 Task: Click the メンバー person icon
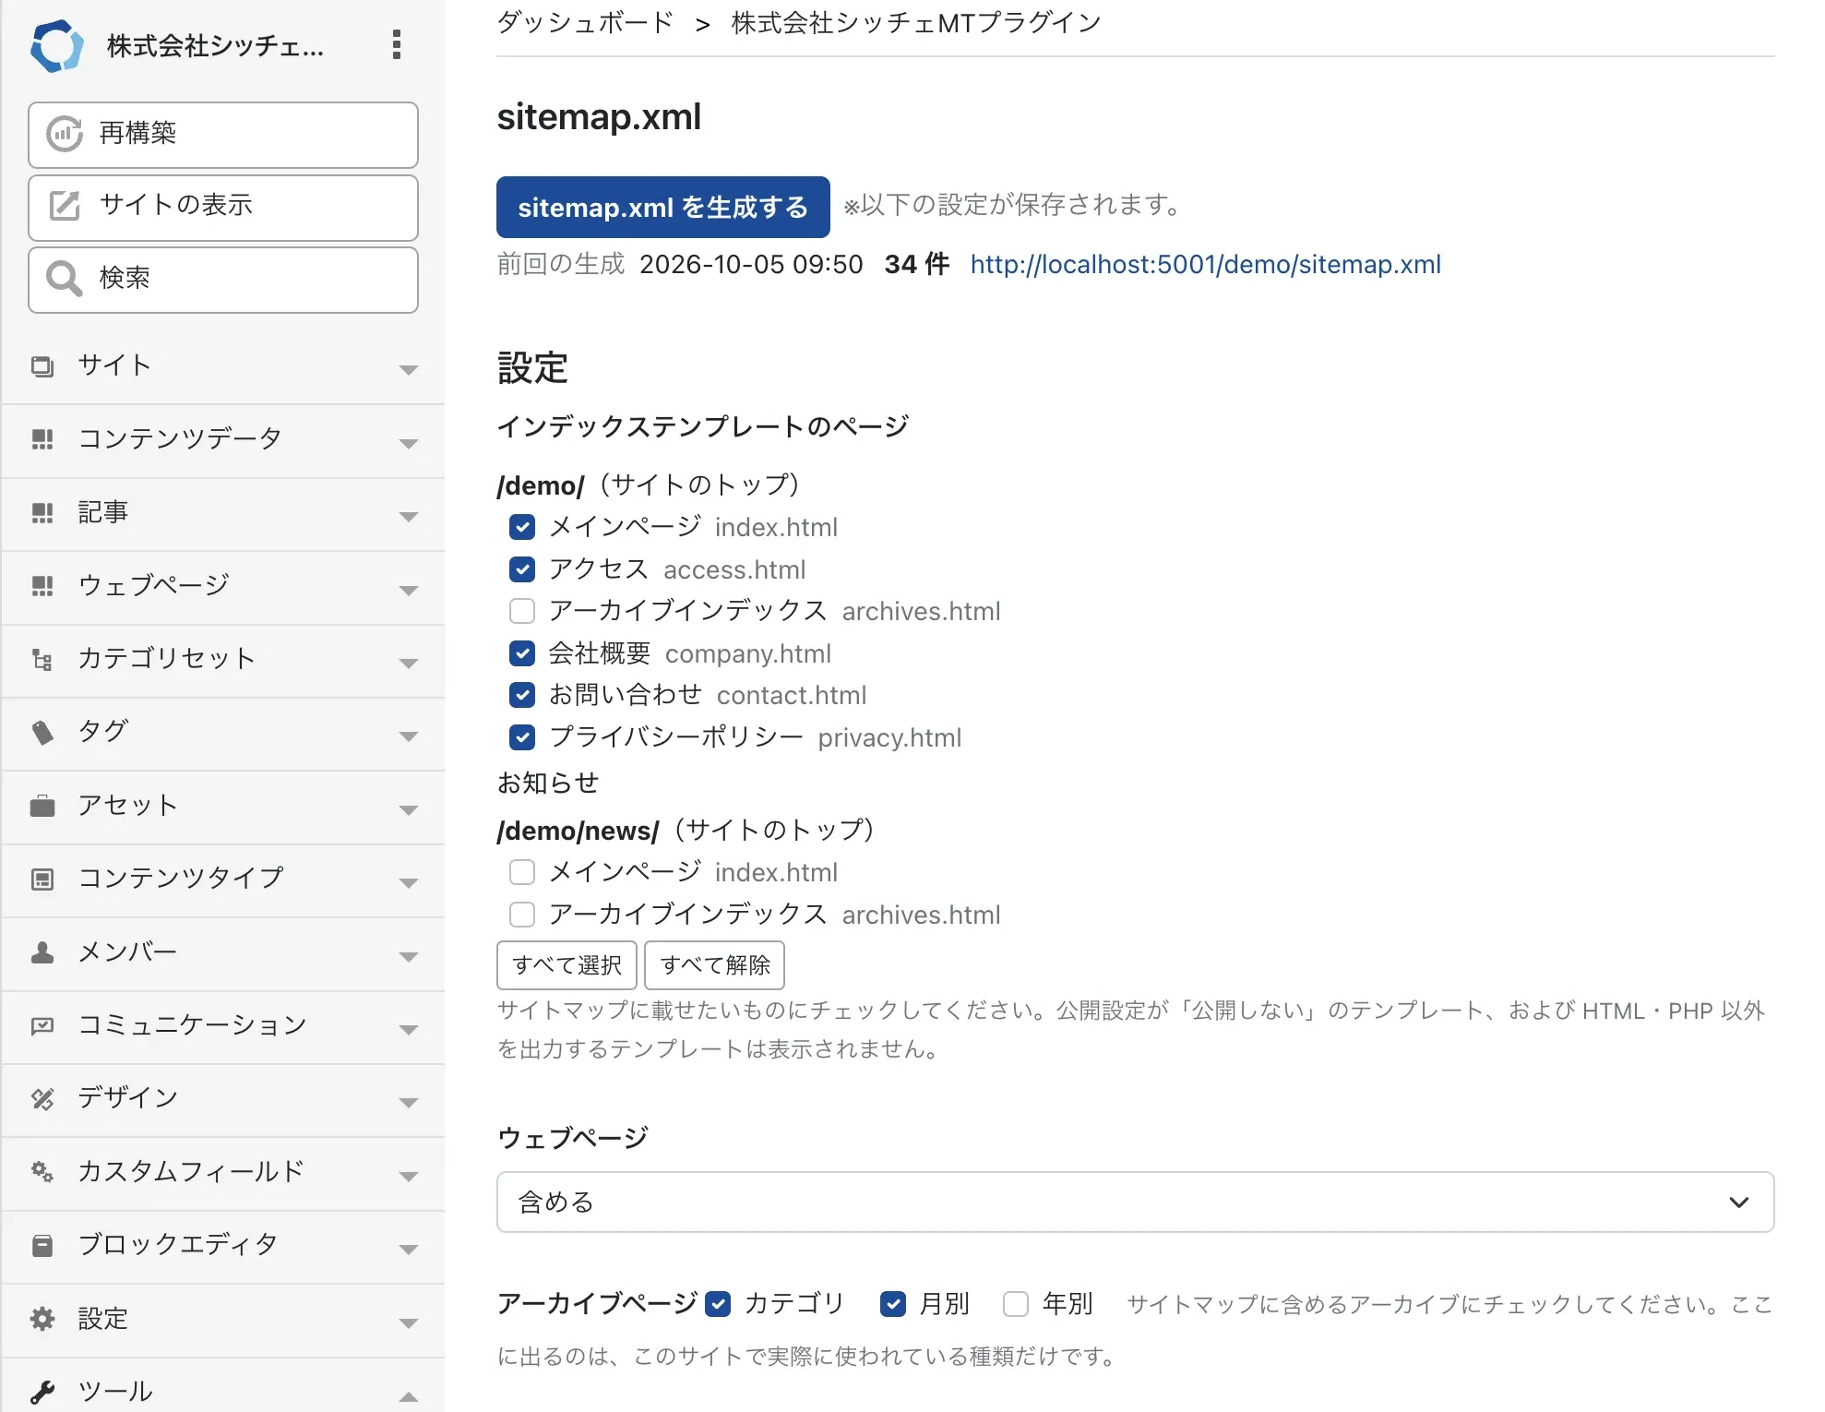[x=42, y=952]
